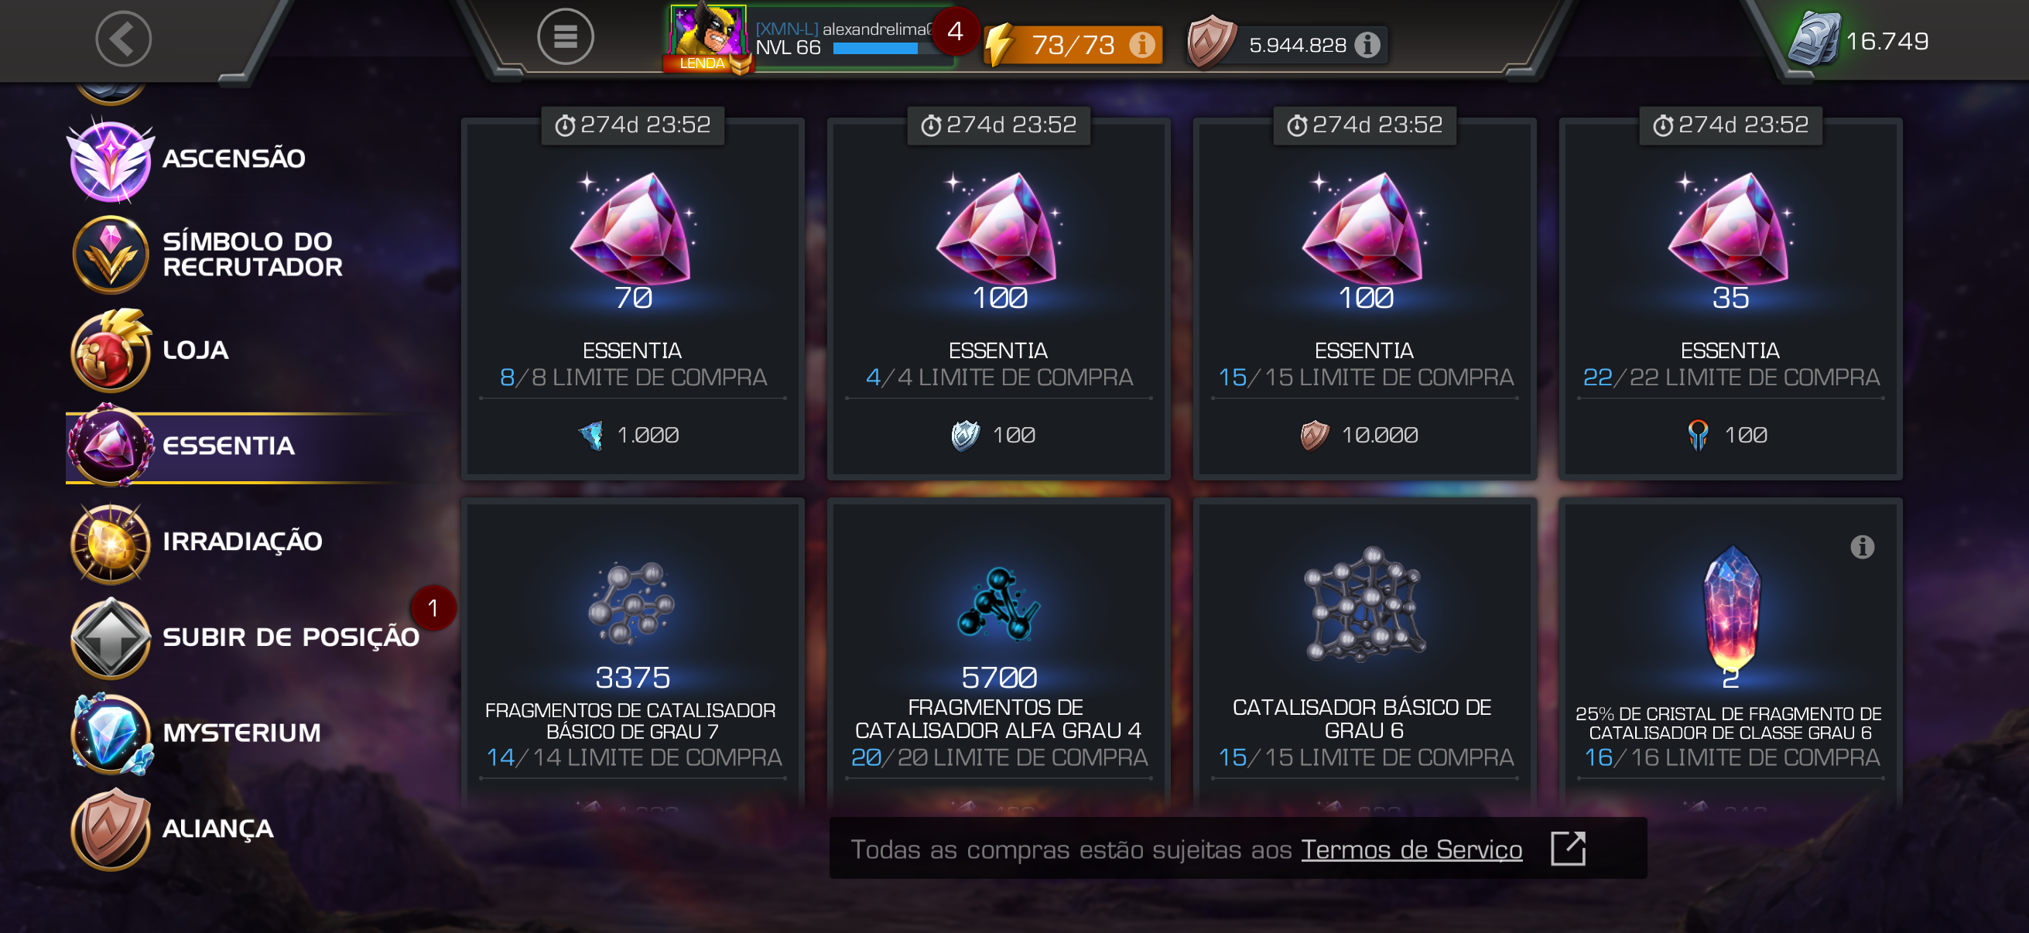Show loyalty info next to 5.944.828
Viewport: 2029px width, 933px height.
pyautogui.click(x=1367, y=45)
